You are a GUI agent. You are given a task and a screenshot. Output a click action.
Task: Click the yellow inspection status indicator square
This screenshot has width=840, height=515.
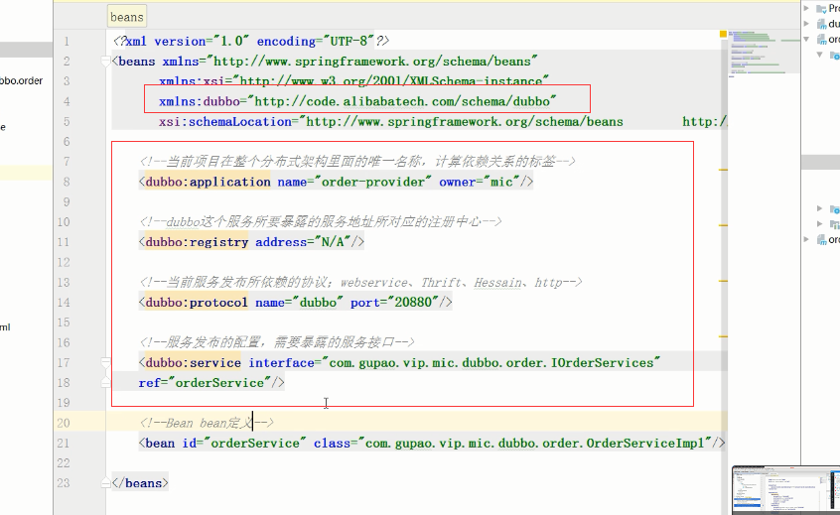coord(723,35)
